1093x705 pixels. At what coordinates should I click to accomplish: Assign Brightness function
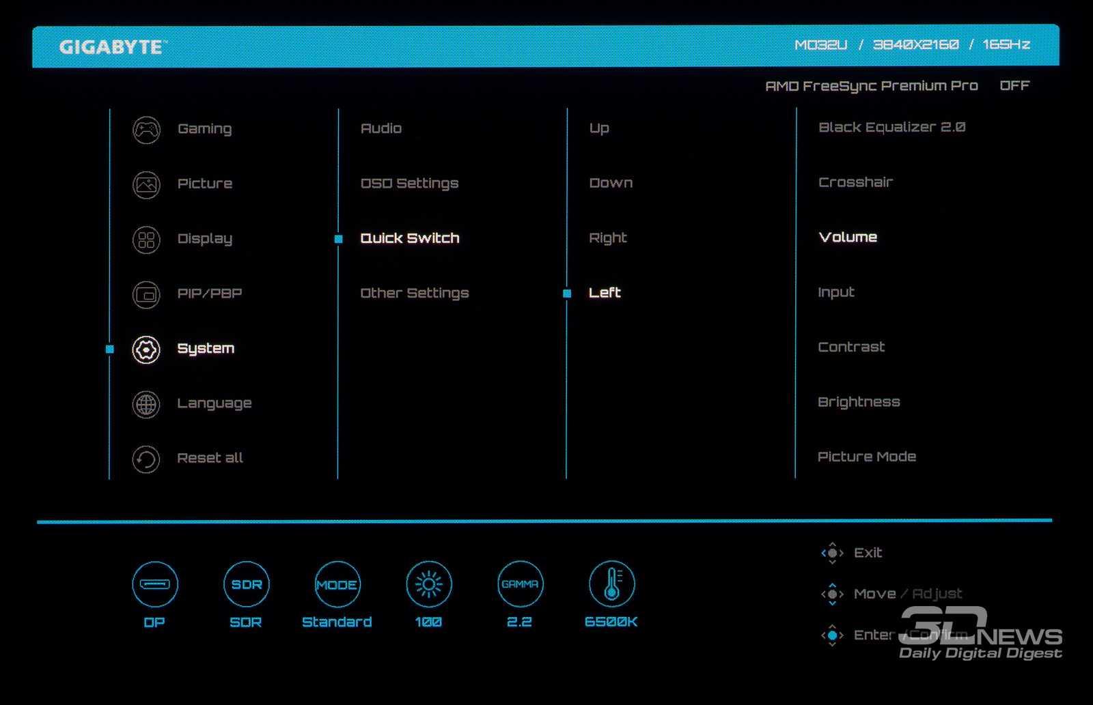(x=859, y=402)
